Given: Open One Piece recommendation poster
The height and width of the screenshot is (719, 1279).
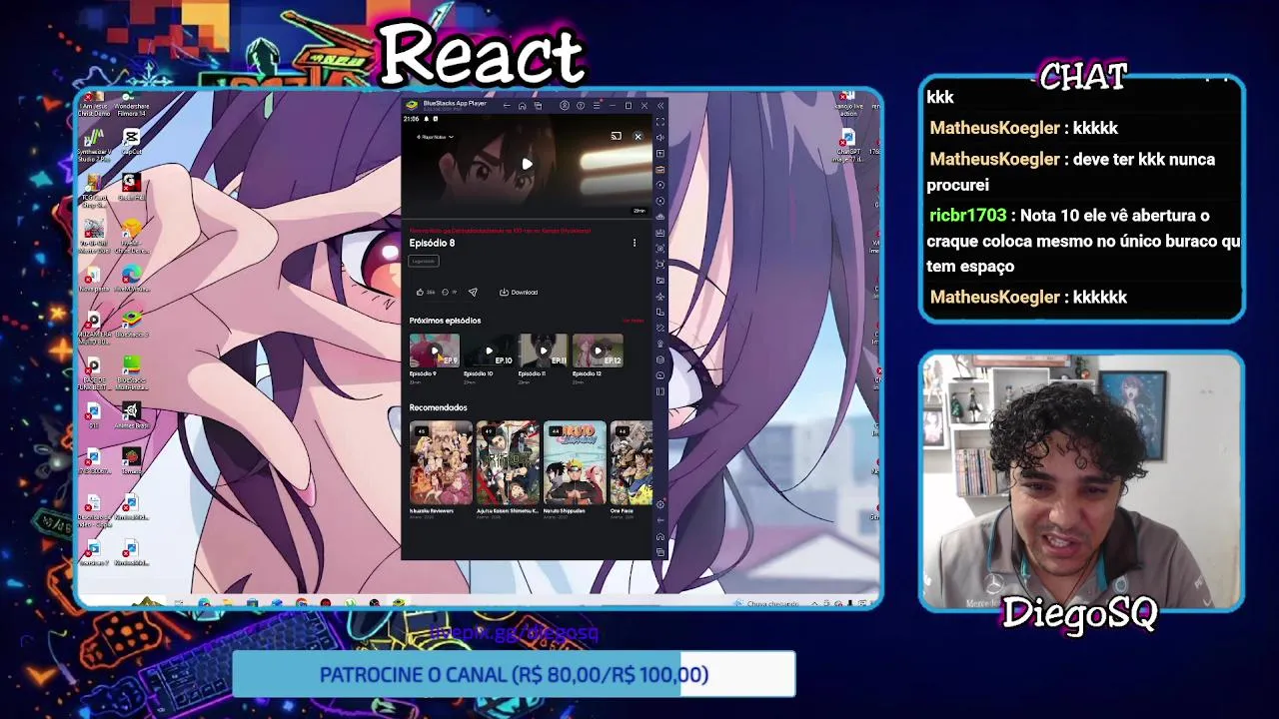Looking at the screenshot, I should click(x=632, y=463).
